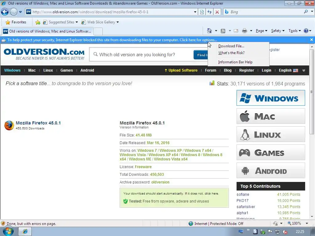Expand the Print options dropdown arrow
Image resolution: width=315 pixels, height=236 pixels.
click(x=251, y=31)
